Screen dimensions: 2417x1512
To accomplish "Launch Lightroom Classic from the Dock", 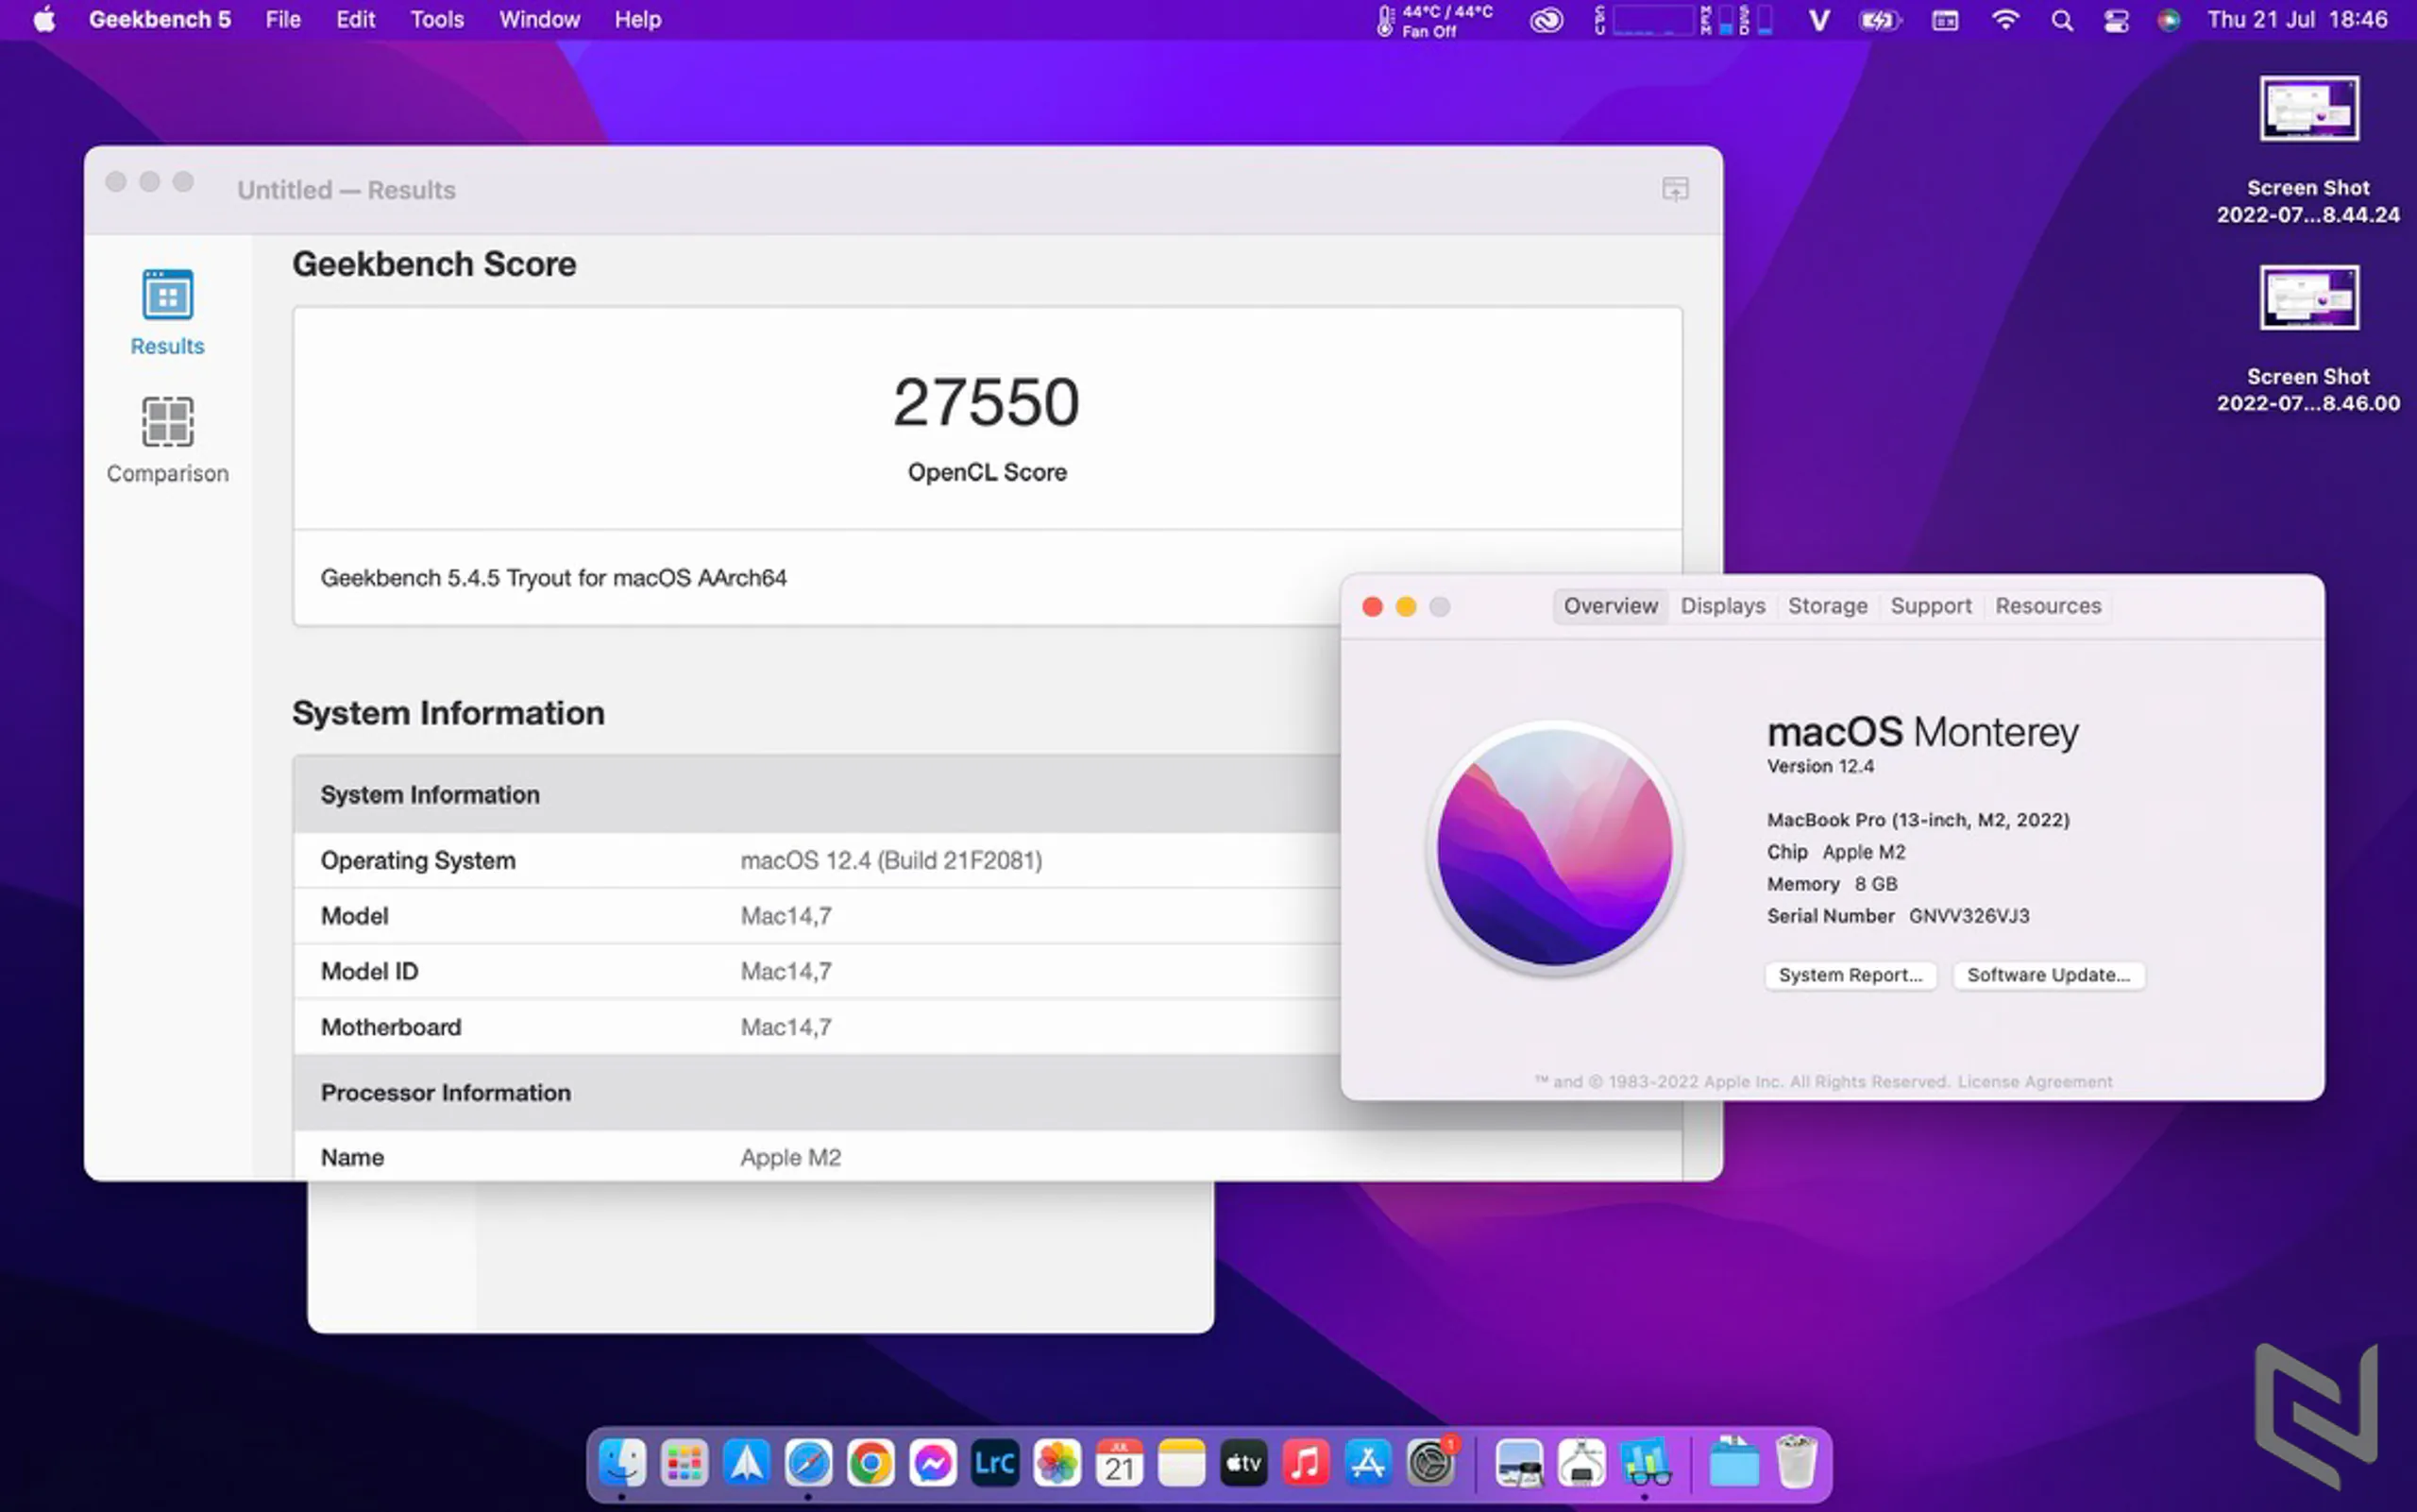I will 994,1464.
